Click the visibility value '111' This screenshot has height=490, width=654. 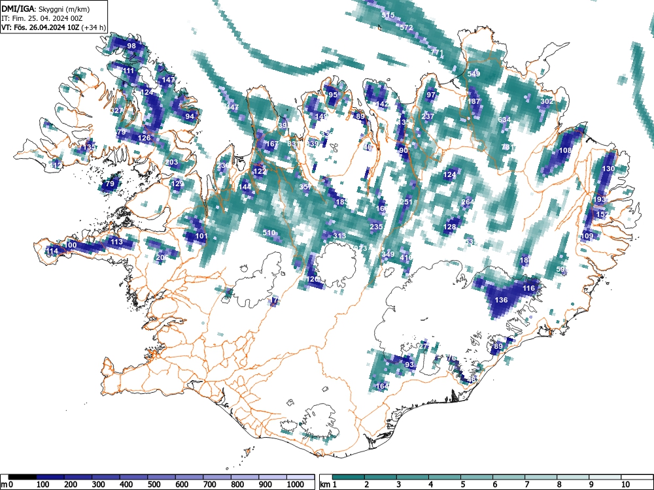click(128, 71)
